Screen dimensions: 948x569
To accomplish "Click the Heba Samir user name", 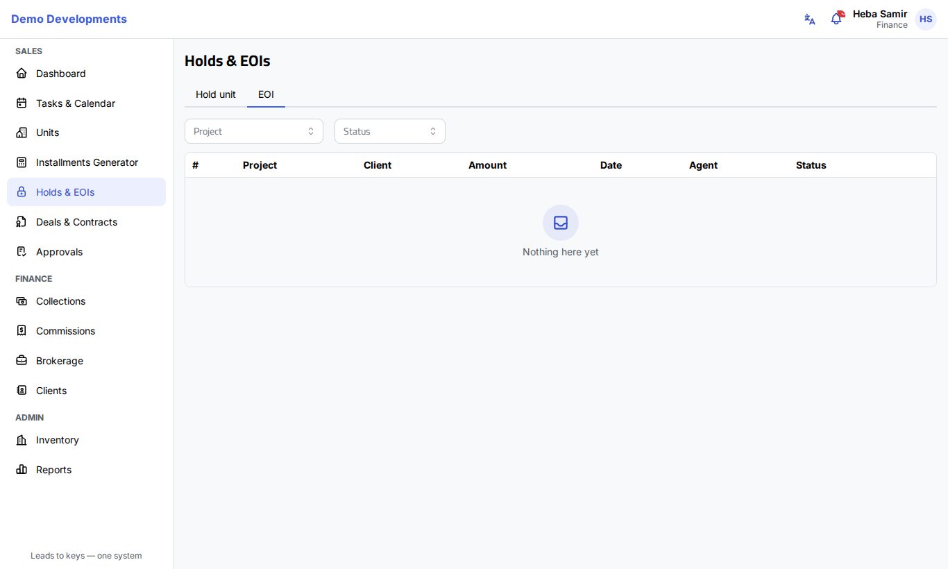I will click(880, 14).
